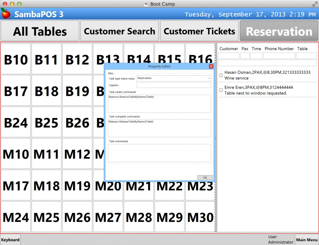Viewport: 319px width, 245px height.
Task: Switch to the All Tables view
Action: (x=40, y=31)
